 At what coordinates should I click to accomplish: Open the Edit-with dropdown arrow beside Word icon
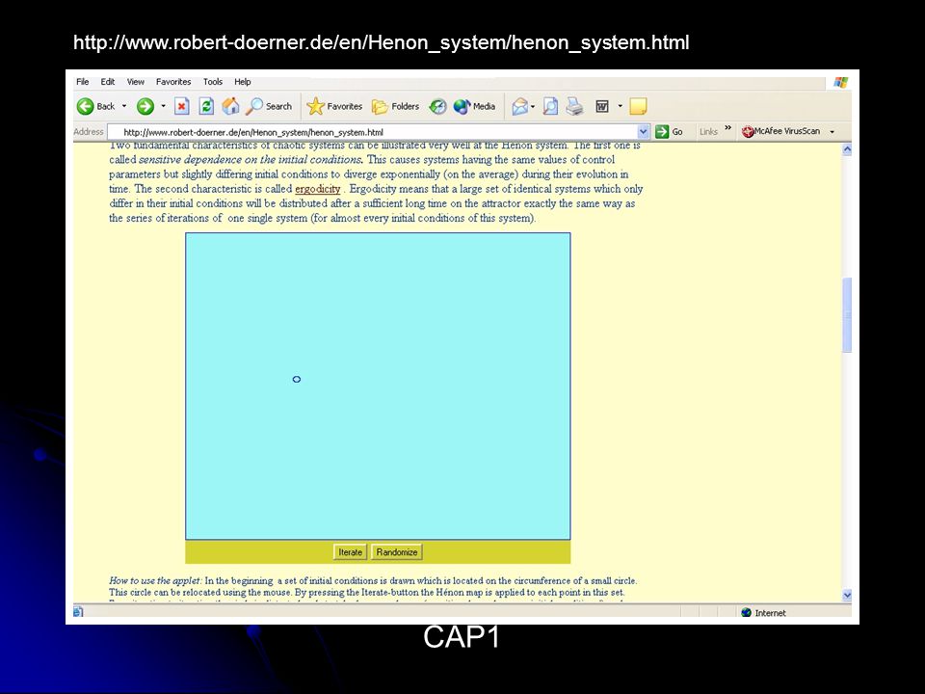click(620, 106)
